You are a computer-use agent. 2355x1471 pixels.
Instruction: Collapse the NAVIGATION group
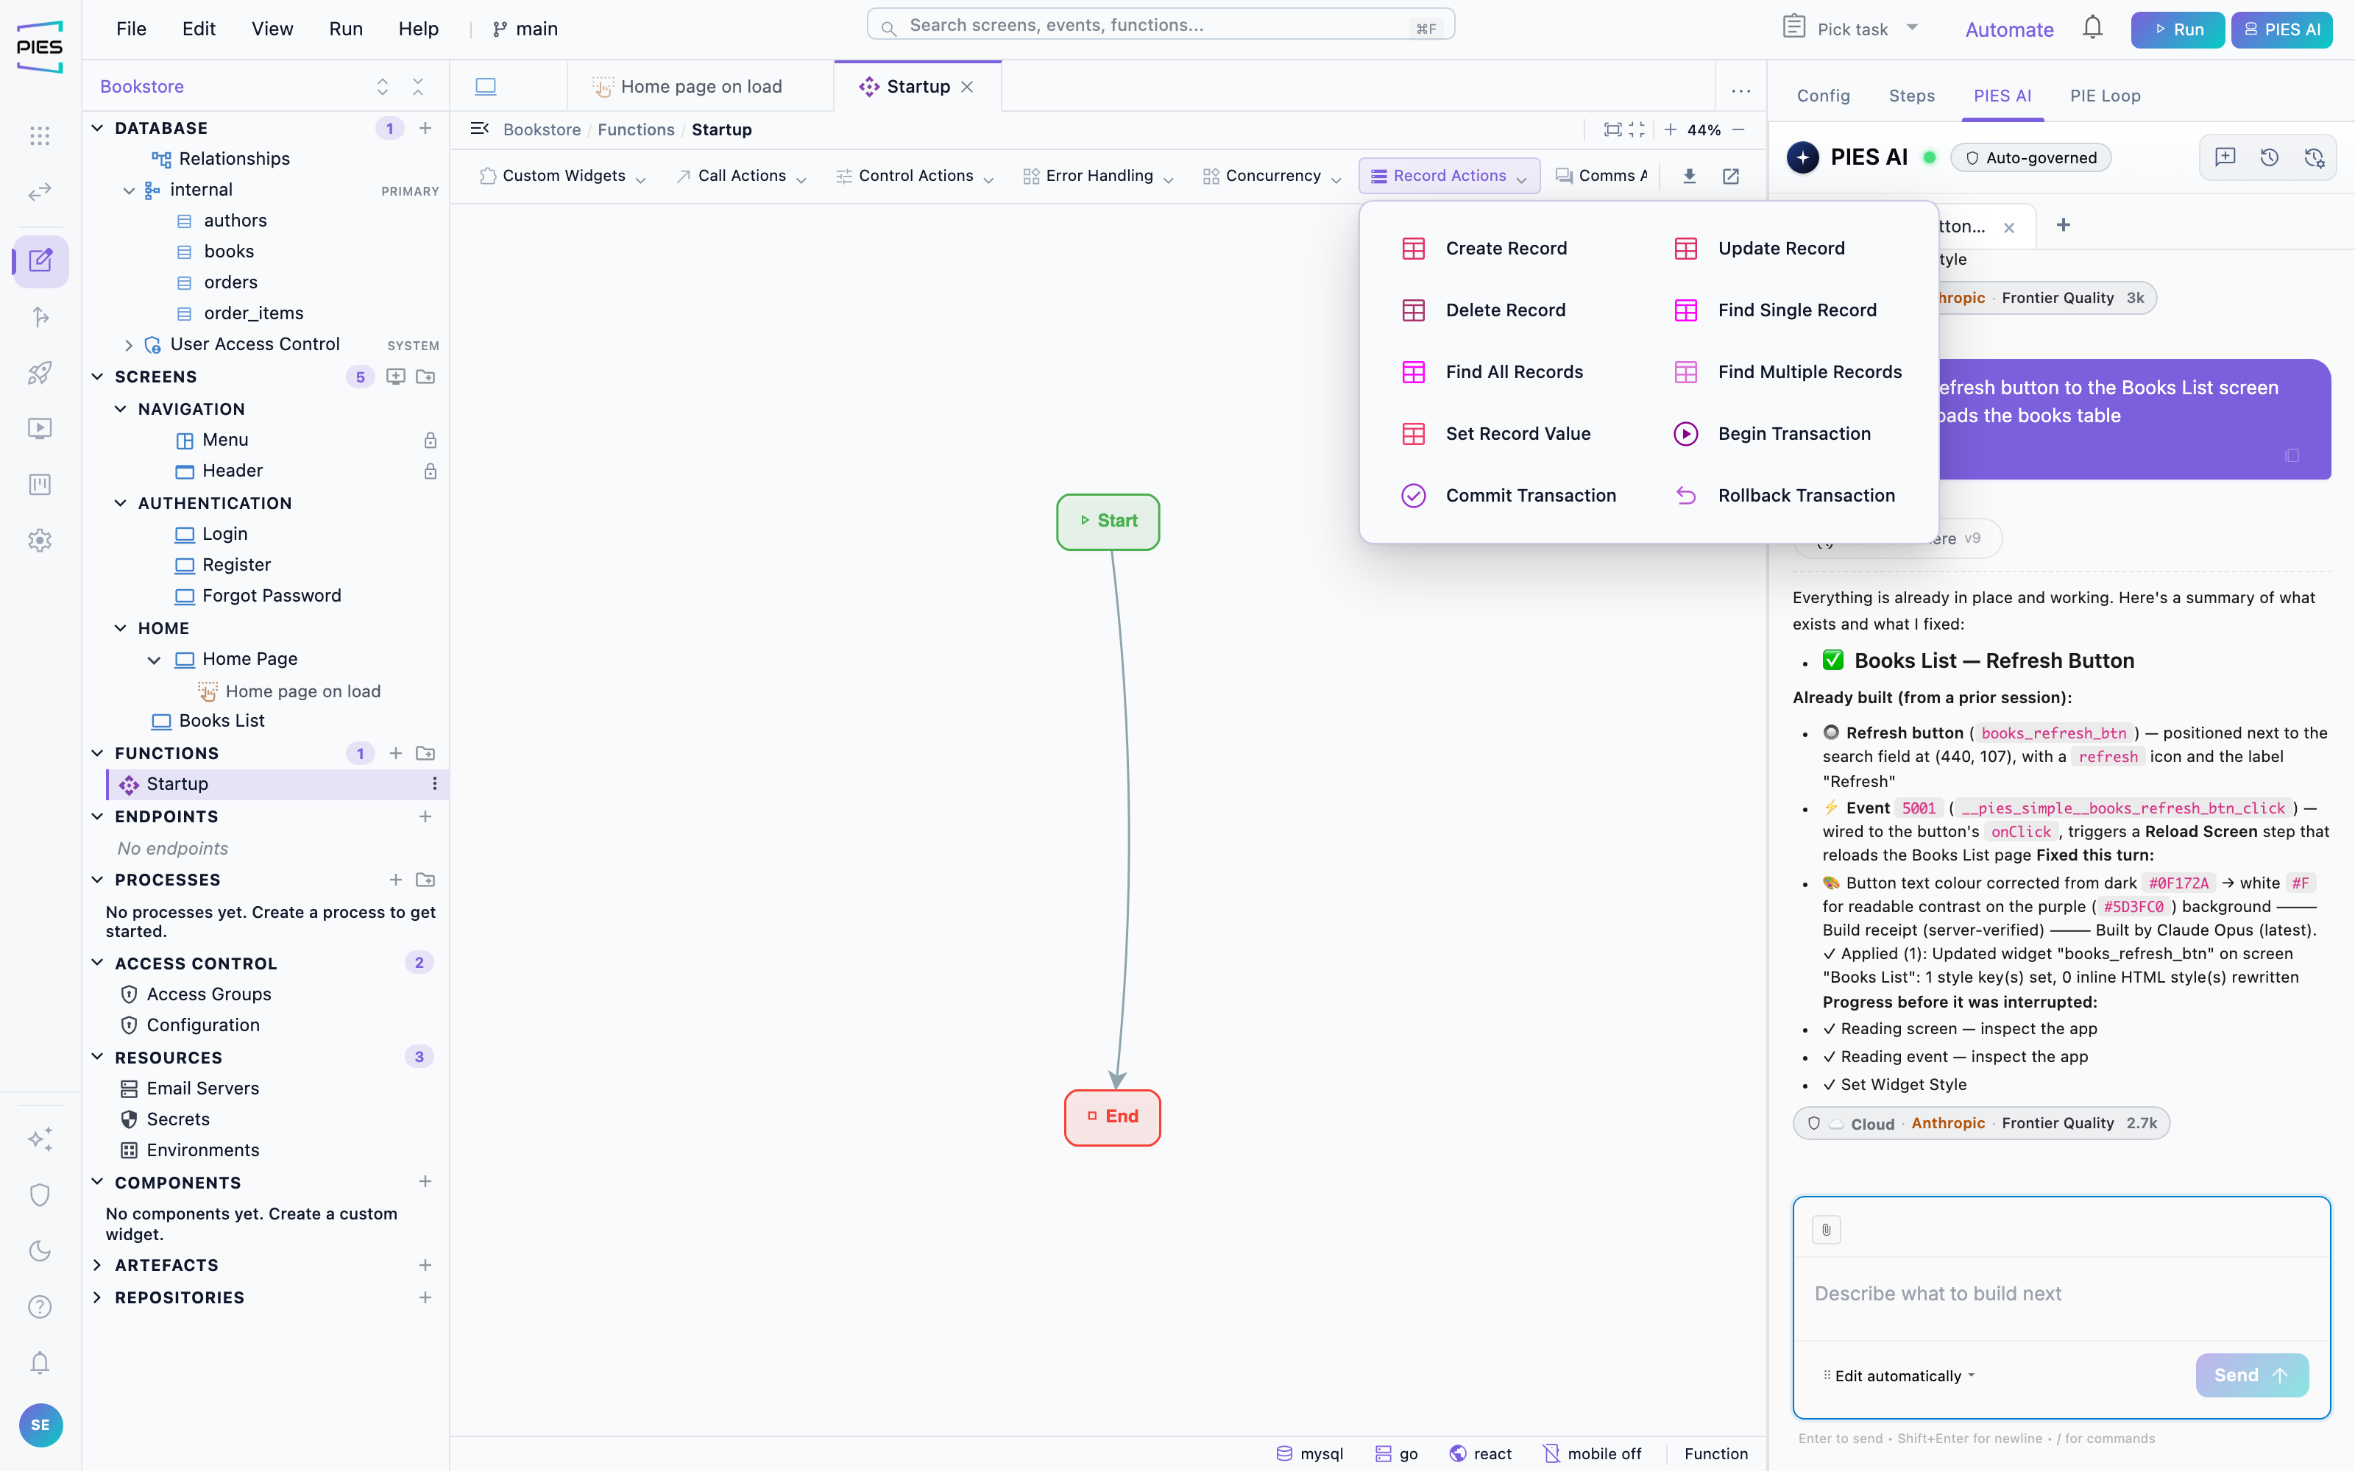(121, 409)
